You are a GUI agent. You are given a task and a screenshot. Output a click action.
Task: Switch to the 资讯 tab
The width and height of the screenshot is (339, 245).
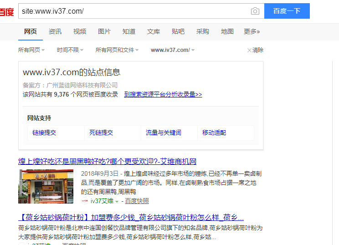55,31
